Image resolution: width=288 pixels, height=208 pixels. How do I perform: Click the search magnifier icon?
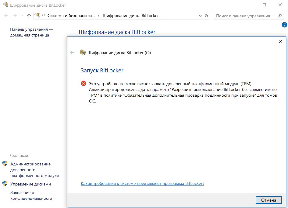[x=280, y=16]
